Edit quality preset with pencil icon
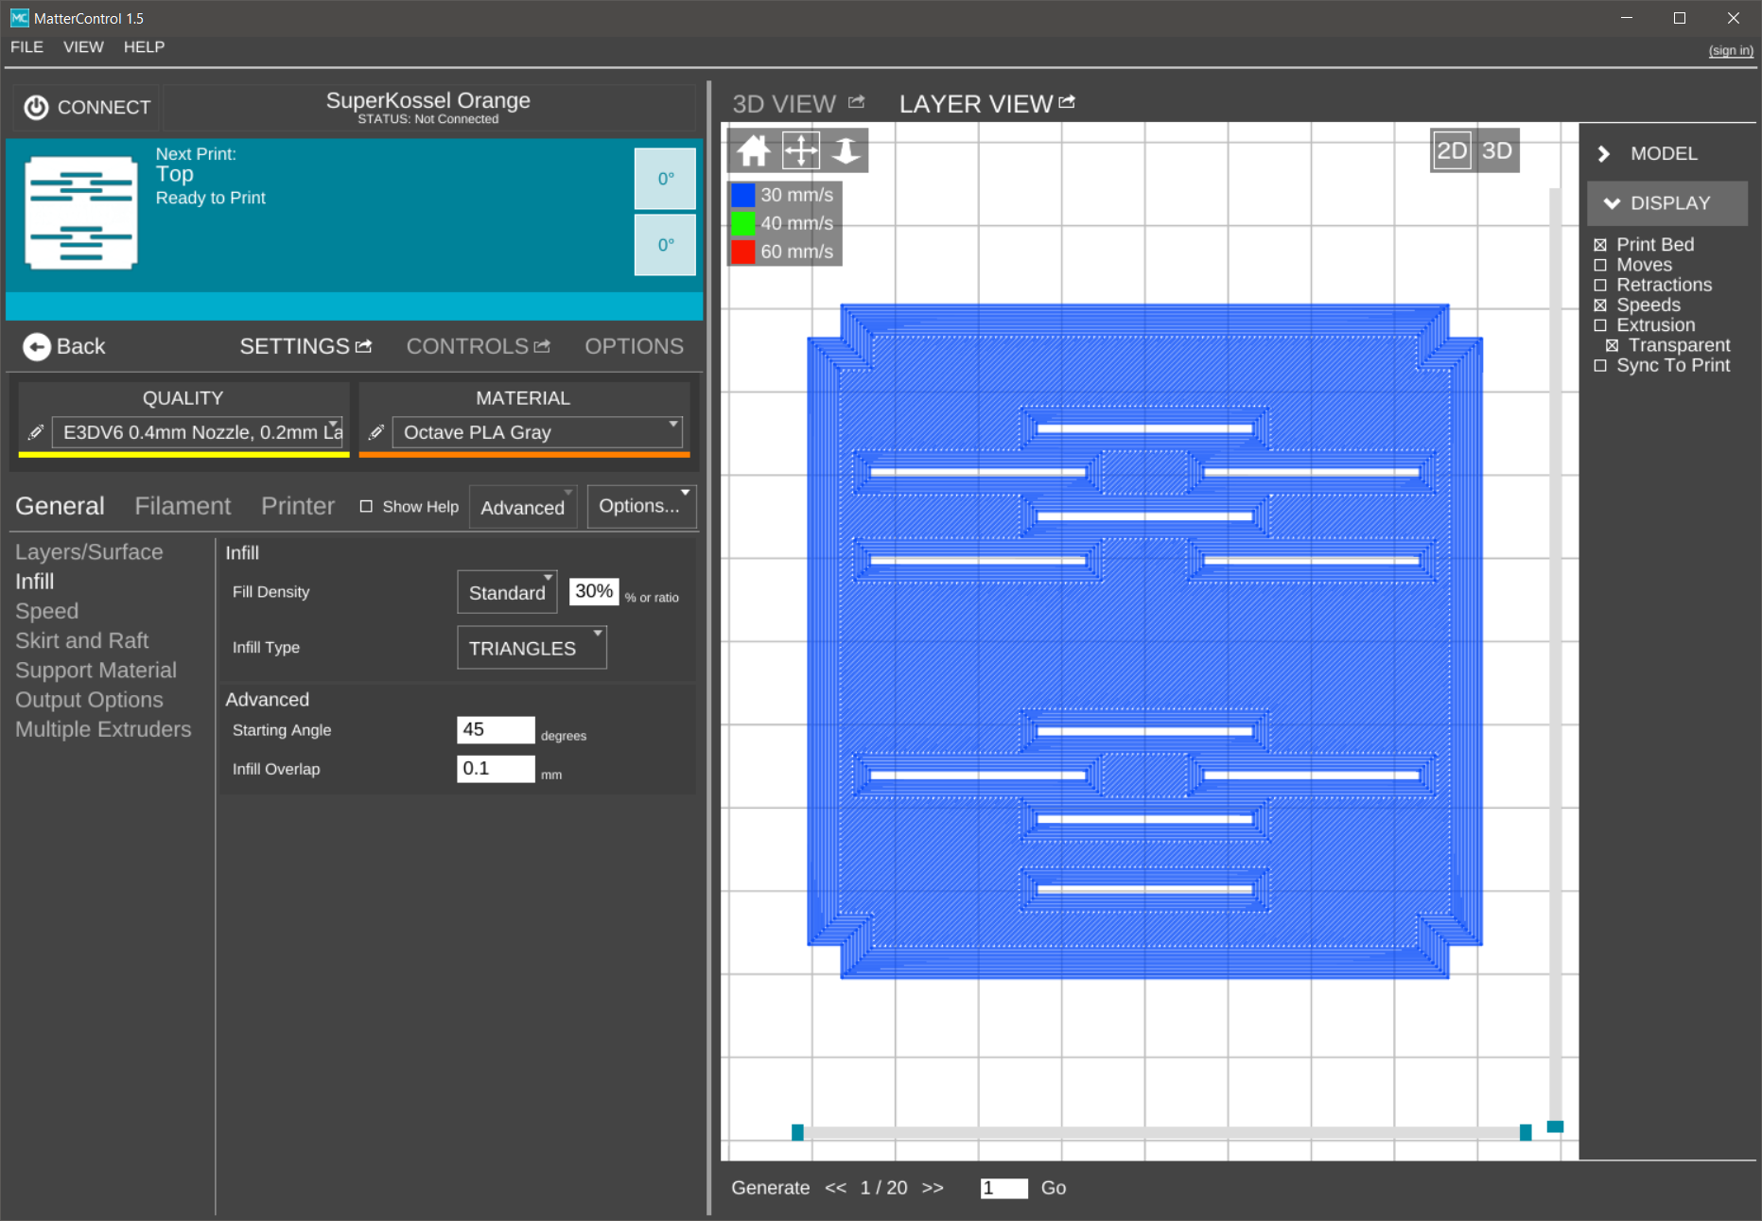The image size is (1762, 1221). 36,432
